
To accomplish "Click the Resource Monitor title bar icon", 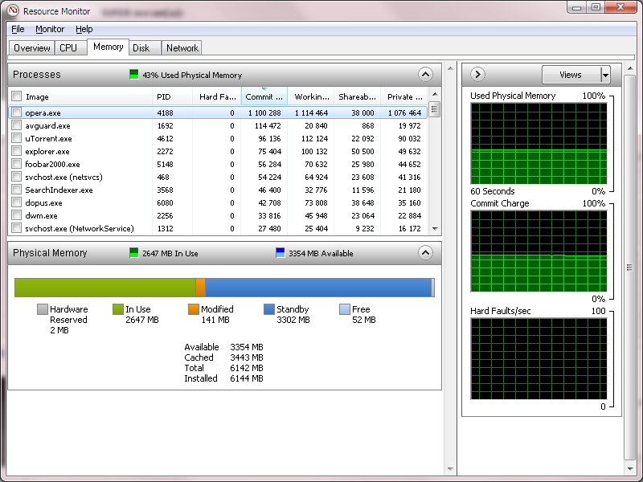I will point(12,10).
